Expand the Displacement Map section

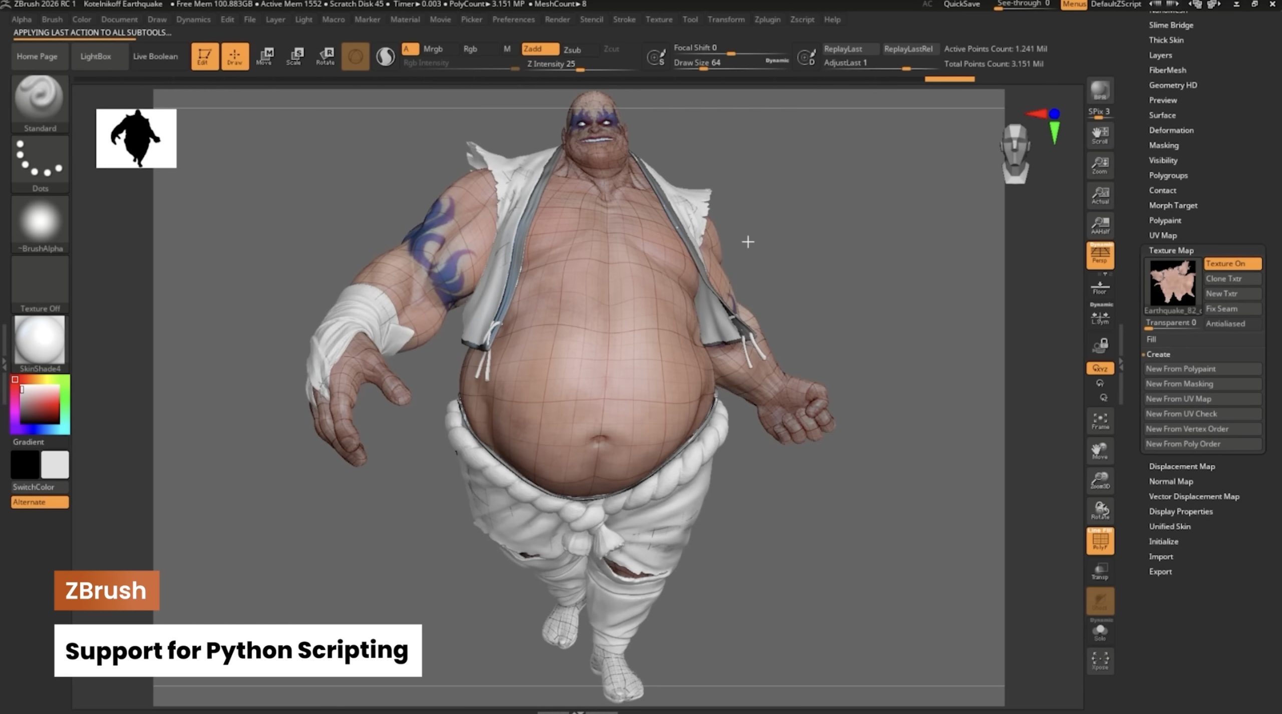pyautogui.click(x=1181, y=466)
